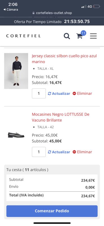Image resolution: width=104 pixels, height=226 pixels.
Task: Tap the limited-time offer countdown banner
Action: 52,22
